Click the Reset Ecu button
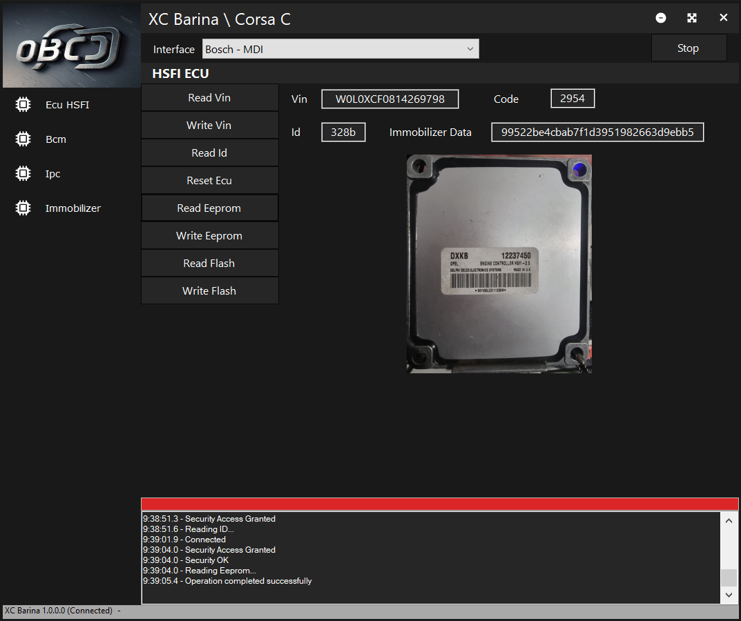The width and height of the screenshot is (741, 621). [209, 181]
